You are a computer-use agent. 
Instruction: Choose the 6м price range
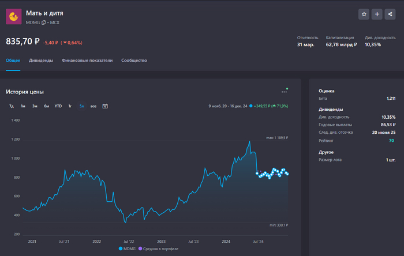click(x=46, y=106)
